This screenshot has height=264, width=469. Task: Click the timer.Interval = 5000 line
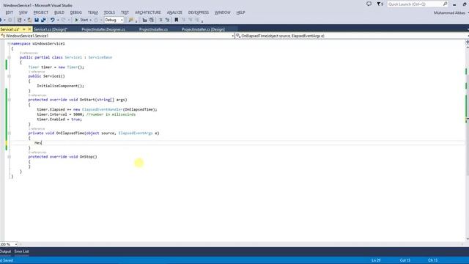point(86,114)
